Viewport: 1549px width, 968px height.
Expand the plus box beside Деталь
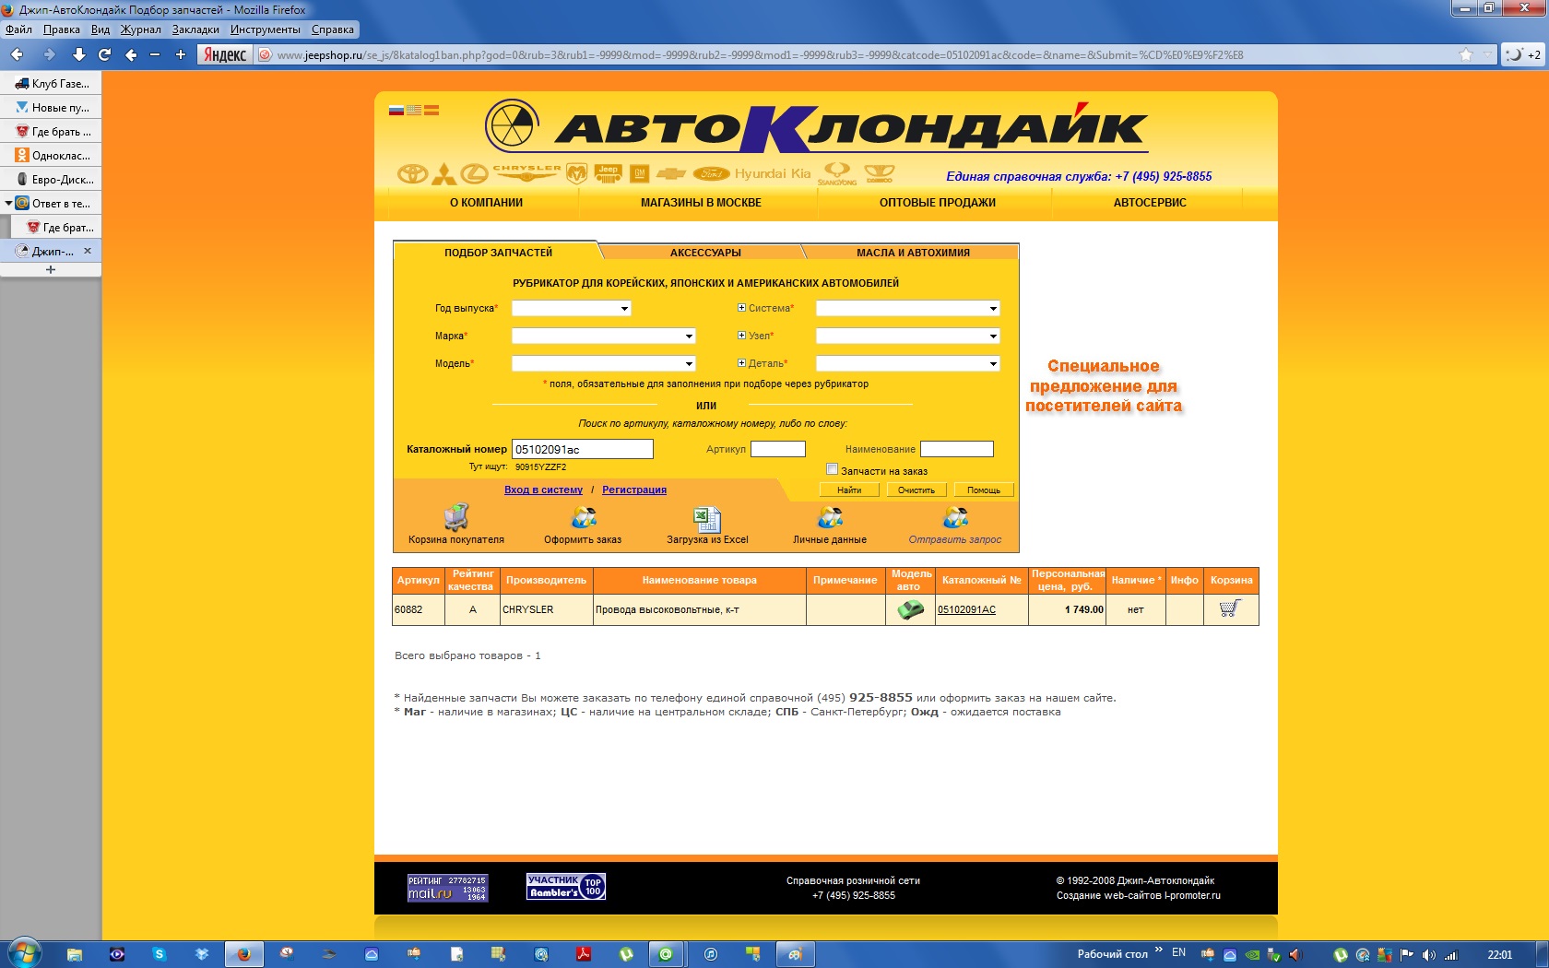click(x=741, y=363)
